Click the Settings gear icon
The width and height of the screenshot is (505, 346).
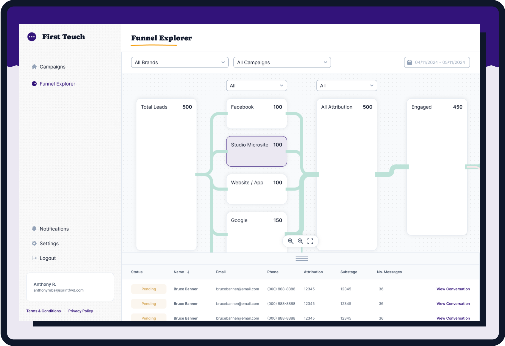(34, 243)
